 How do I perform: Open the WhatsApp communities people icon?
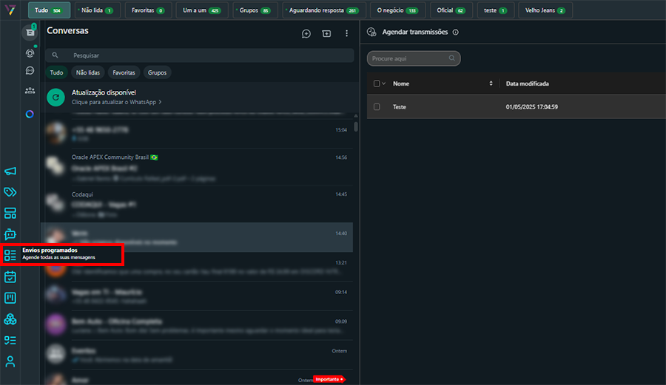pyautogui.click(x=30, y=90)
